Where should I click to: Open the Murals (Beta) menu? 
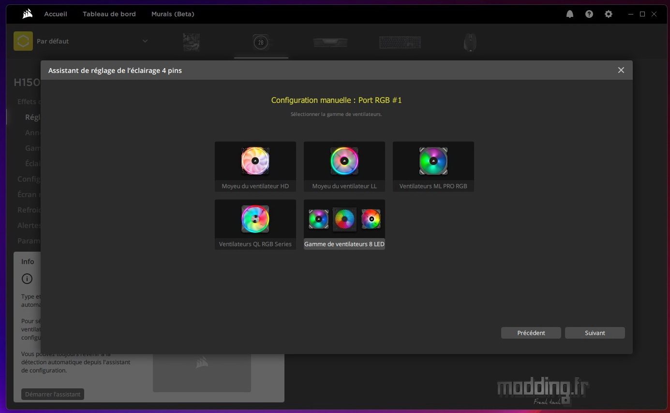173,14
